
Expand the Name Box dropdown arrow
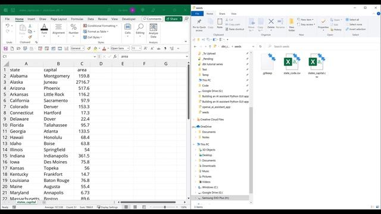(x=95, y=56)
